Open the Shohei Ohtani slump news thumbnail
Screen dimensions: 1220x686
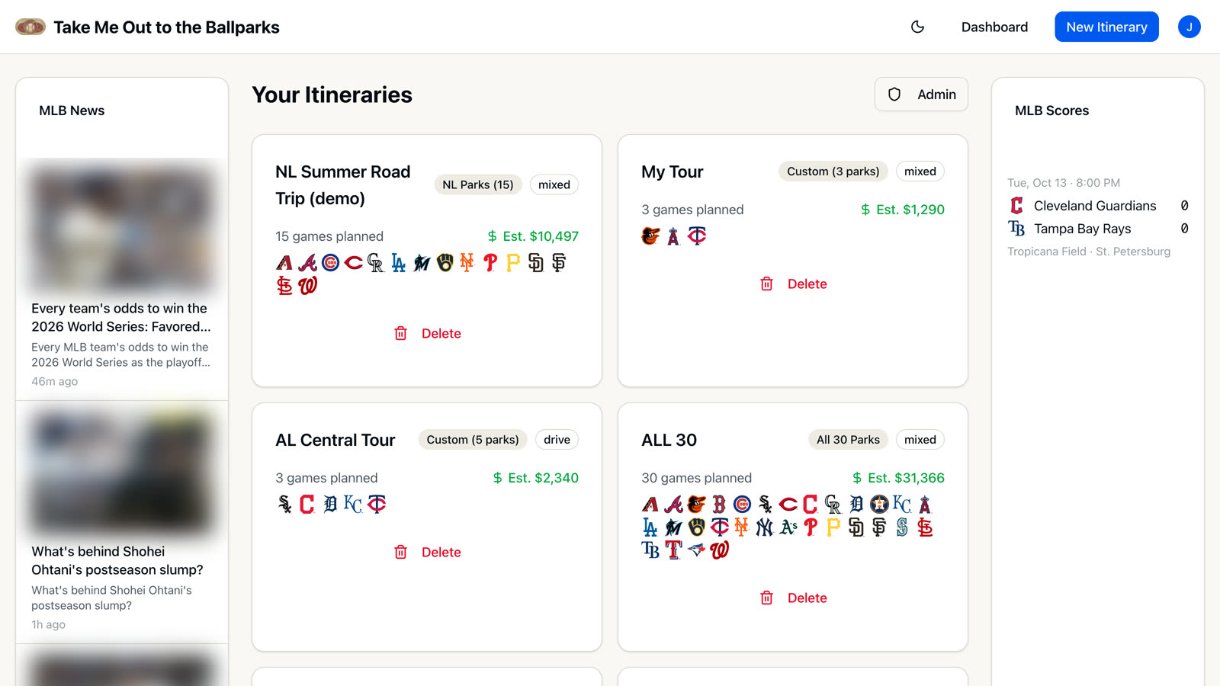(122, 471)
